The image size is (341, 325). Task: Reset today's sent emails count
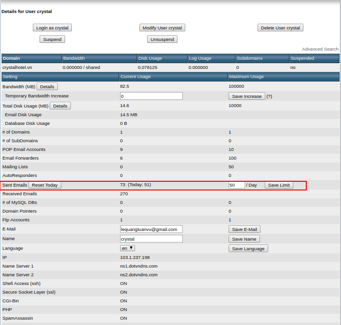[45, 185]
